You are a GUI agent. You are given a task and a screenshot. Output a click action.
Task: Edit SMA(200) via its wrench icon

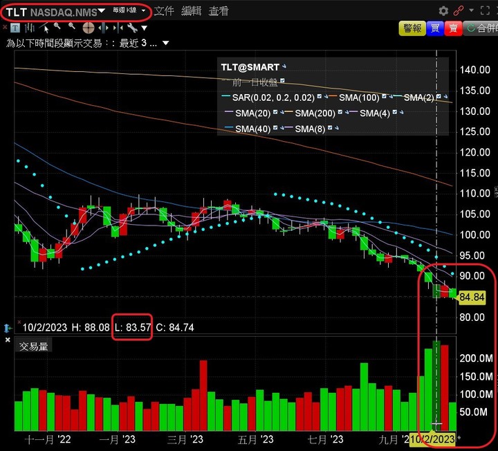[347, 113]
